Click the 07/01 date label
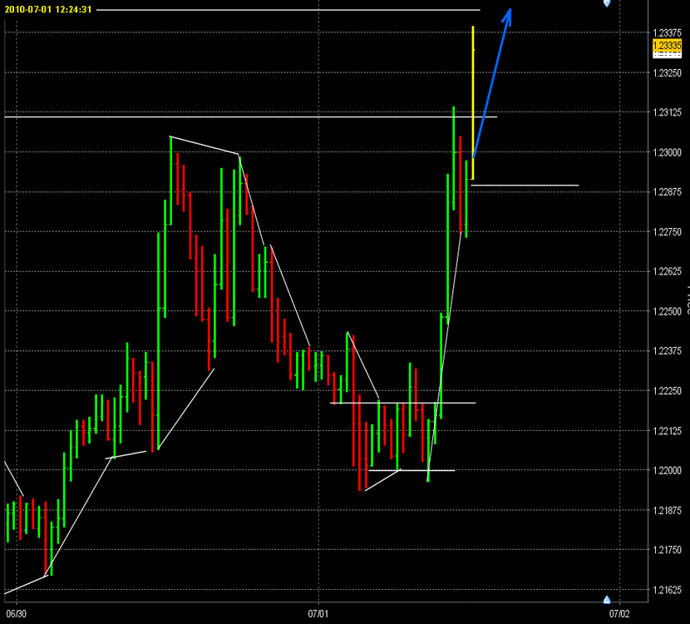Viewport: 690px width, 624px height. click(318, 614)
